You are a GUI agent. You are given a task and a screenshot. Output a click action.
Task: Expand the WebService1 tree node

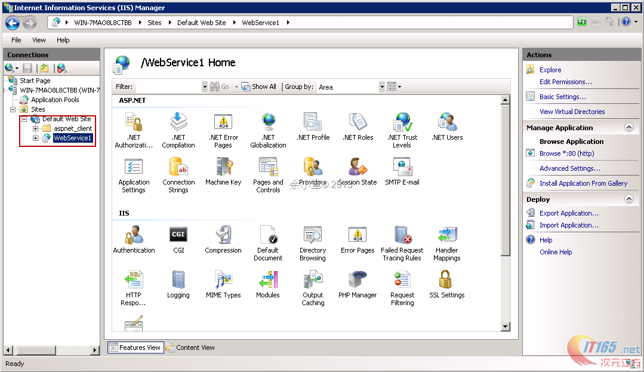pos(36,138)
